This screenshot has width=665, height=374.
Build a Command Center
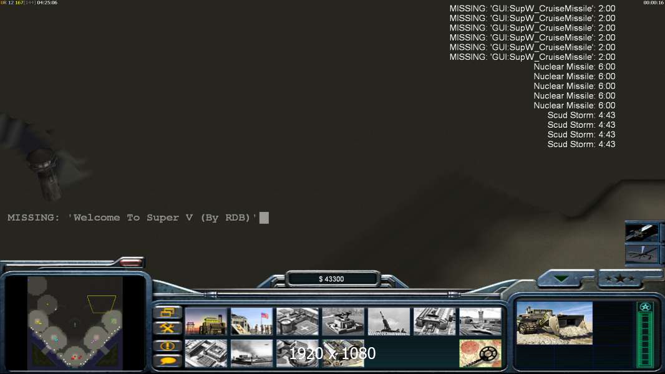coord(343,353)
